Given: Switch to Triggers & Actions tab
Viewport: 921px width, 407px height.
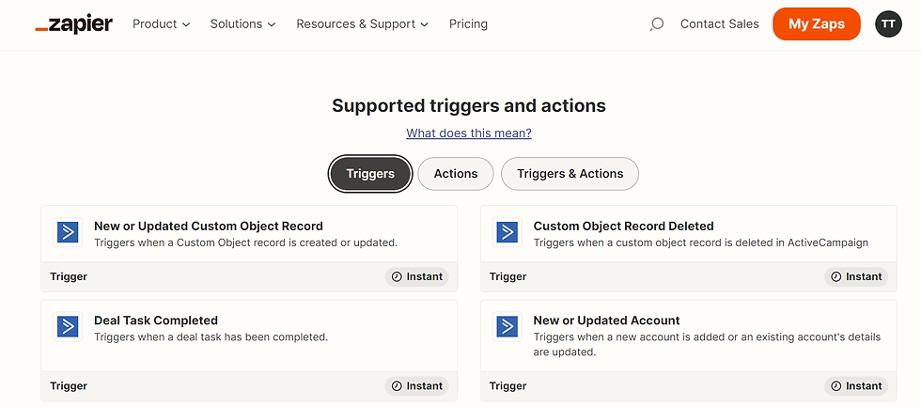Looking at the screenshot, I should (x=570, y=174).
